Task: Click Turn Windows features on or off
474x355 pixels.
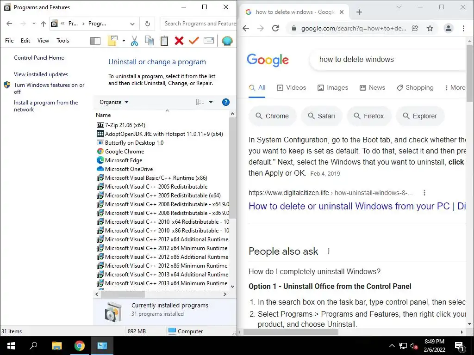Action: [49, 88]
